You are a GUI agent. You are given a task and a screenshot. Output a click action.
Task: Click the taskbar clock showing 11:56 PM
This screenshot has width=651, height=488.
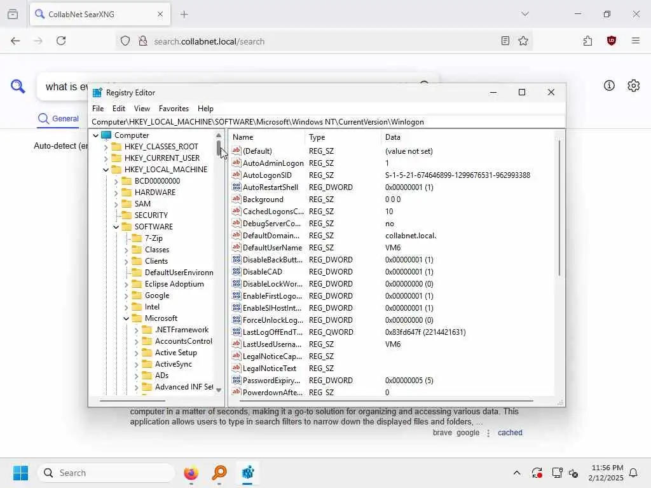click(606, 473)
